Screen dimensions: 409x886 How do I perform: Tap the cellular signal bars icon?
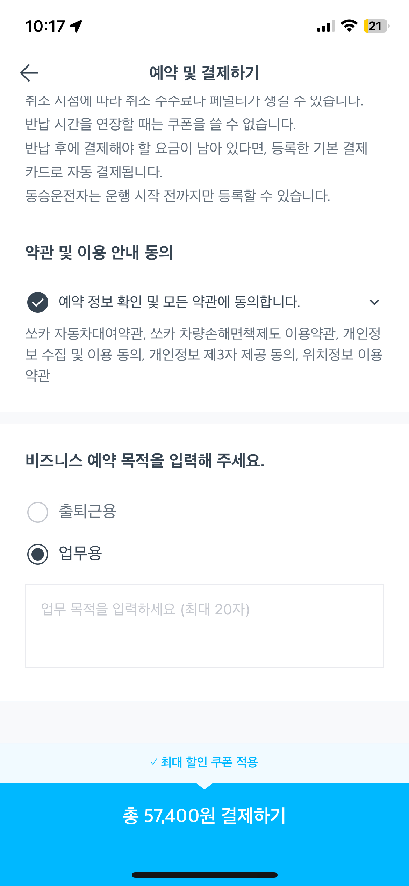[326, 26]
